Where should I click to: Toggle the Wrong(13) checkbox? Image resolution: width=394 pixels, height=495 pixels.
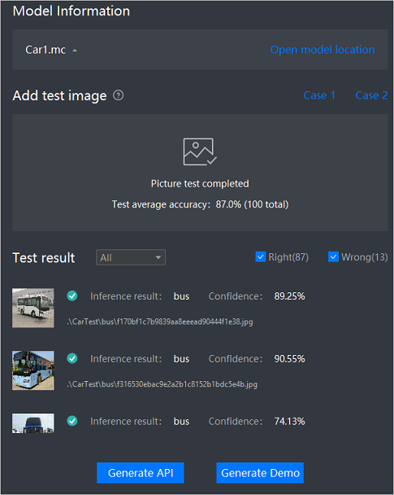point(333,257)
